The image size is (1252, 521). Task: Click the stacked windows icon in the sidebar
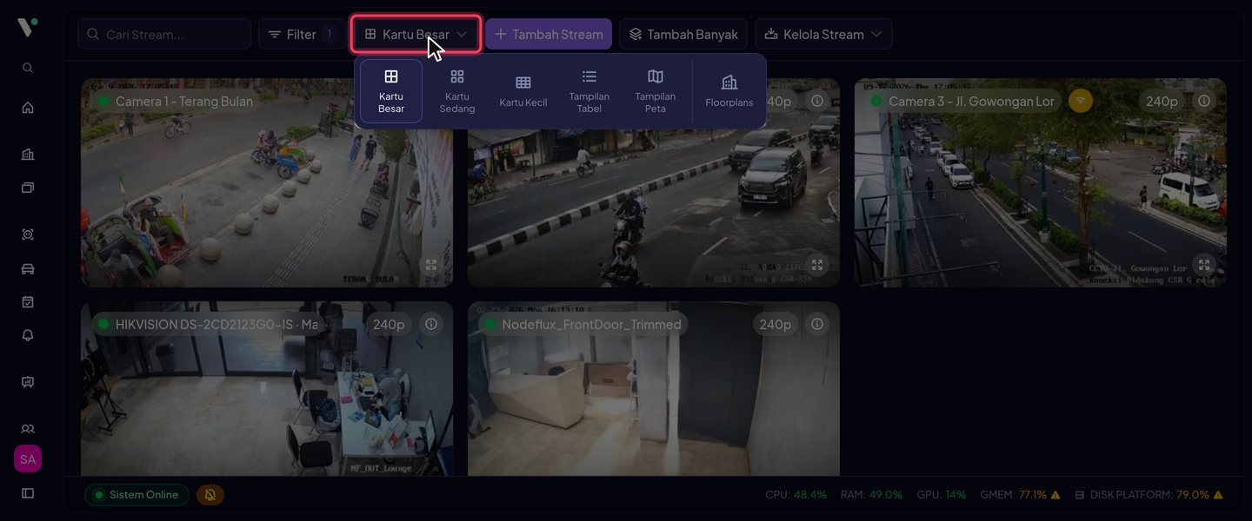pyautogui.click(x=28, y=188)
